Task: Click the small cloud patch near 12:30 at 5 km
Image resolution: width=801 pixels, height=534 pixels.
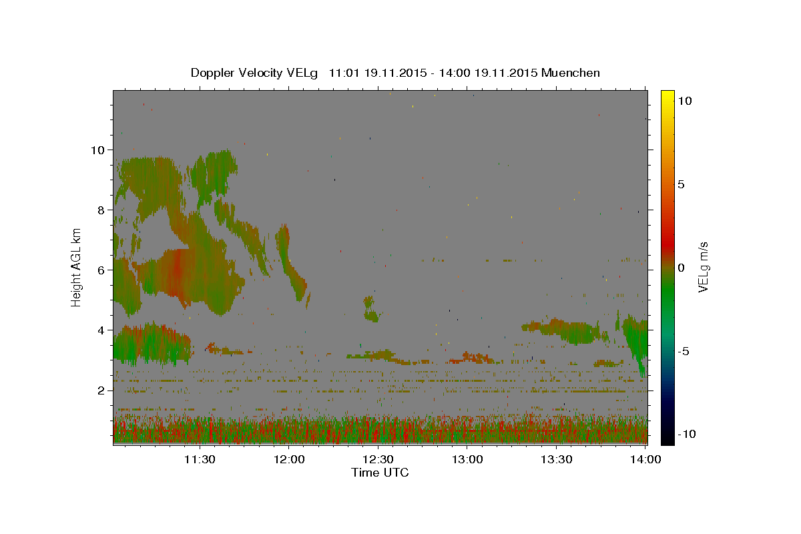Action: [370, 310]
